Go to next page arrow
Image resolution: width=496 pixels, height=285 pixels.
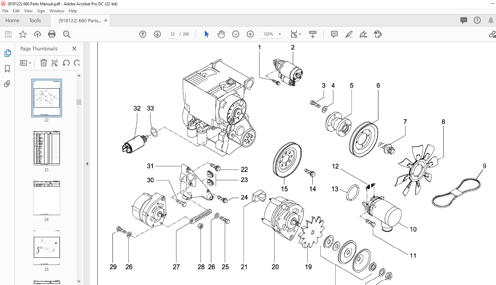point(157,34)
